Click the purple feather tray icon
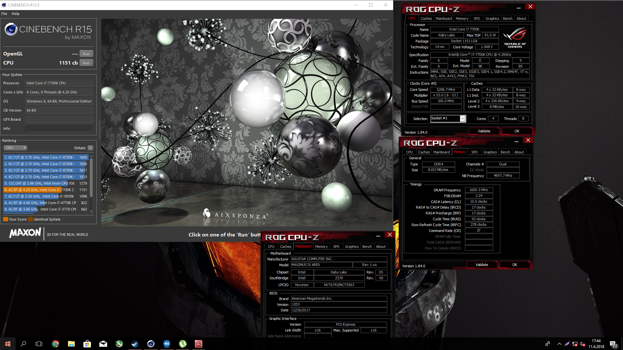Image resolution: width=623 pixels, height=350 pixels. coord(567,344)
